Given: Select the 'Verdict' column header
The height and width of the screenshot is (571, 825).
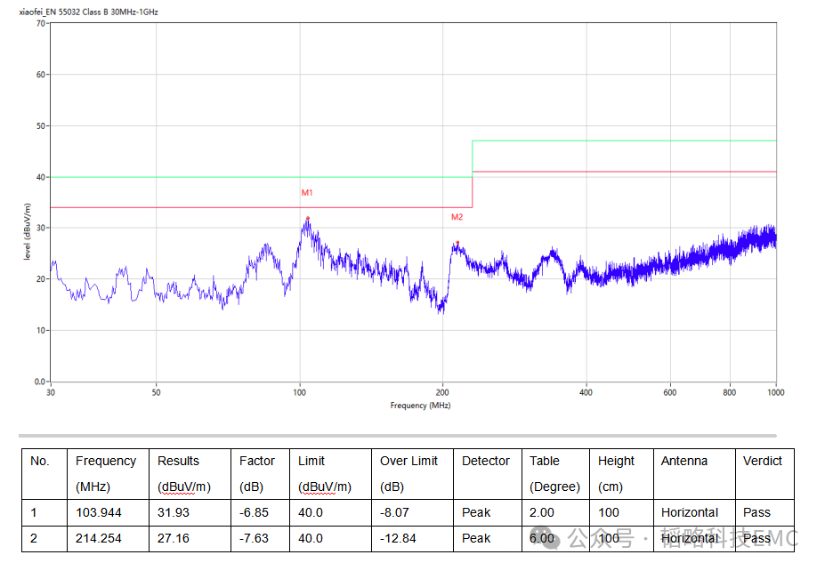Looking at the screenshot, I should tap(763, 461).
